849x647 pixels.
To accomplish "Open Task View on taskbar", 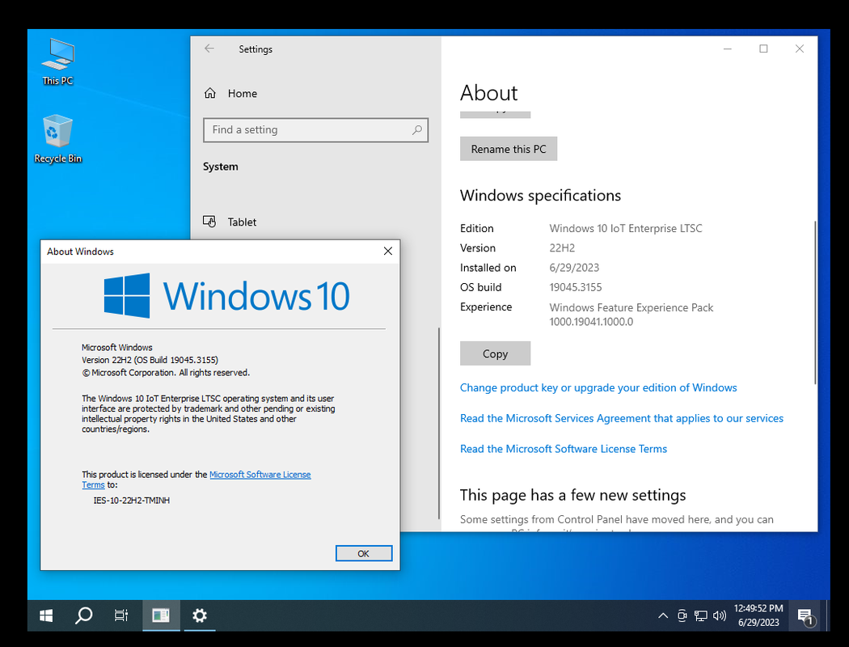I will 121,615.
